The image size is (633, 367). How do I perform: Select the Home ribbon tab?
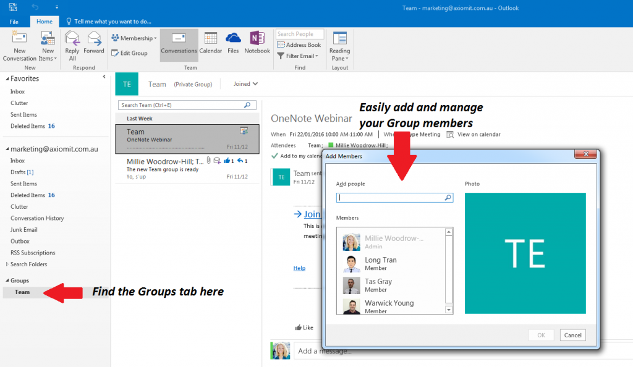[x=44, y=20]
